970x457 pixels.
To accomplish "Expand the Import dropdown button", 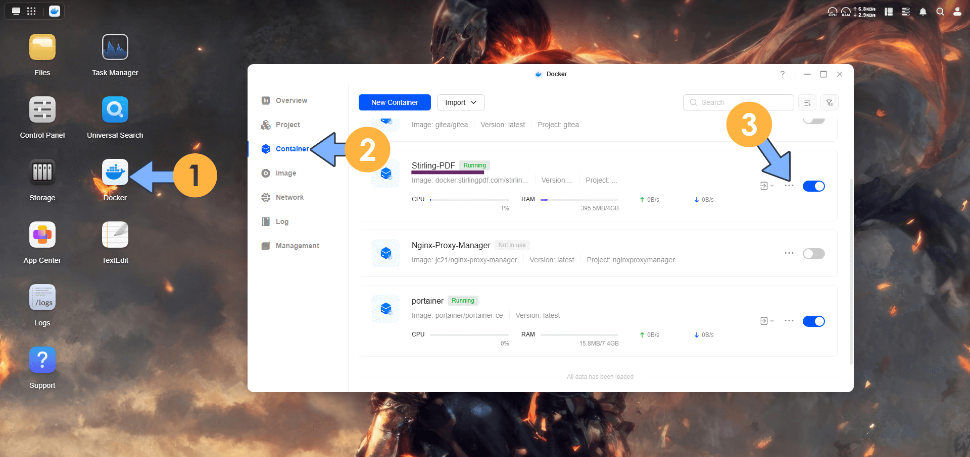I will click(x=461, y=102).
